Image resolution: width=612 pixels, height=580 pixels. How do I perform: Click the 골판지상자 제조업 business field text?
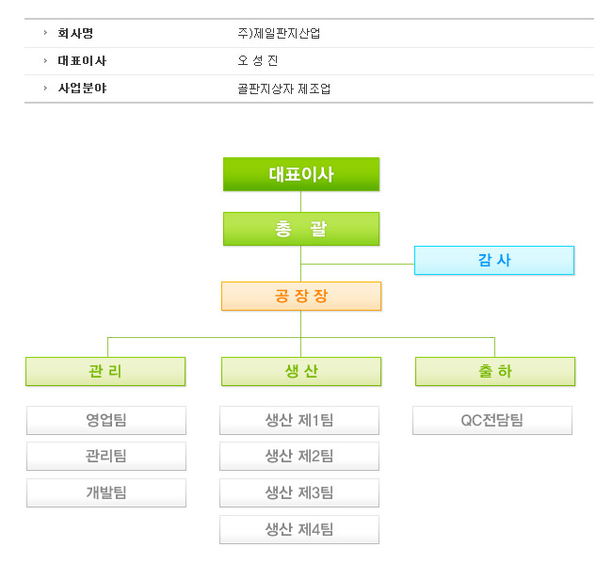point(284,89)
